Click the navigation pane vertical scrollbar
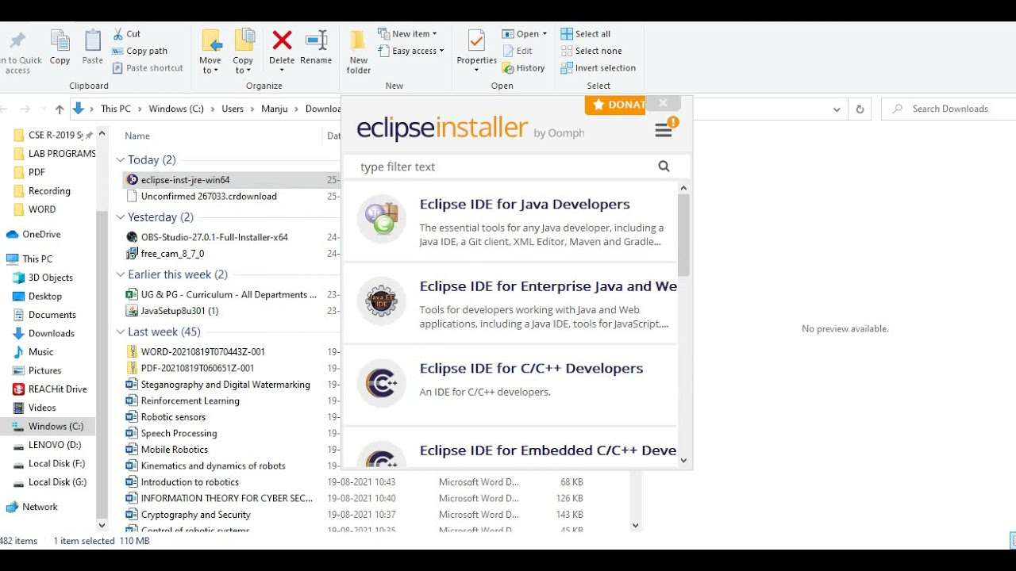This screenshot has width=1016, height=571. (x=102, y=365)
